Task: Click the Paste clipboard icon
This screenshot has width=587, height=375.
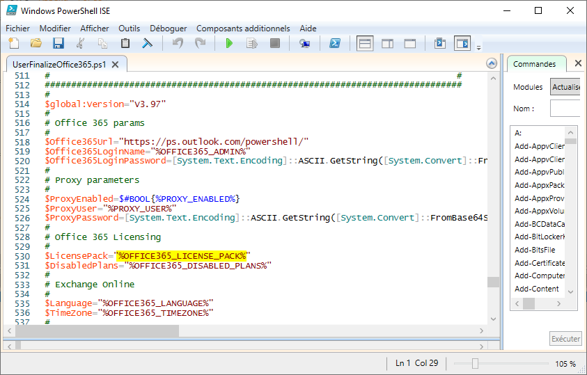Action: click(125, 43)
